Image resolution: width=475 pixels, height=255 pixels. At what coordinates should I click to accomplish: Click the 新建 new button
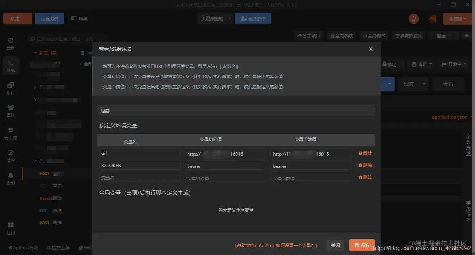pos(18,18)
